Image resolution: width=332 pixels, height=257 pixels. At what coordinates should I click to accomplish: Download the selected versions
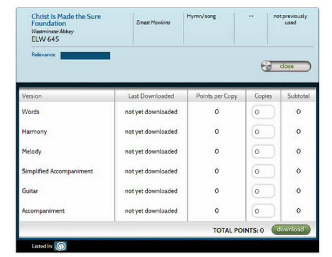pyautogui.click(x=291, y=230)
